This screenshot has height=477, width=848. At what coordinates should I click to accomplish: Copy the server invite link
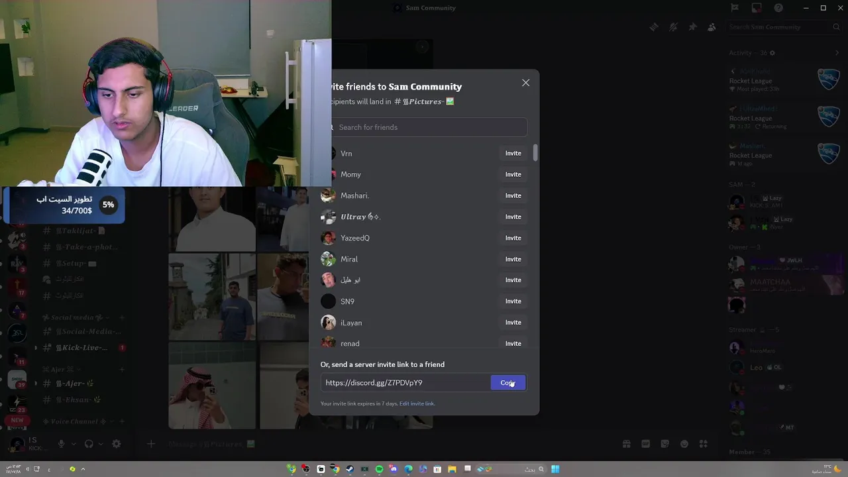pyautogui.click(x=508, y=383)
